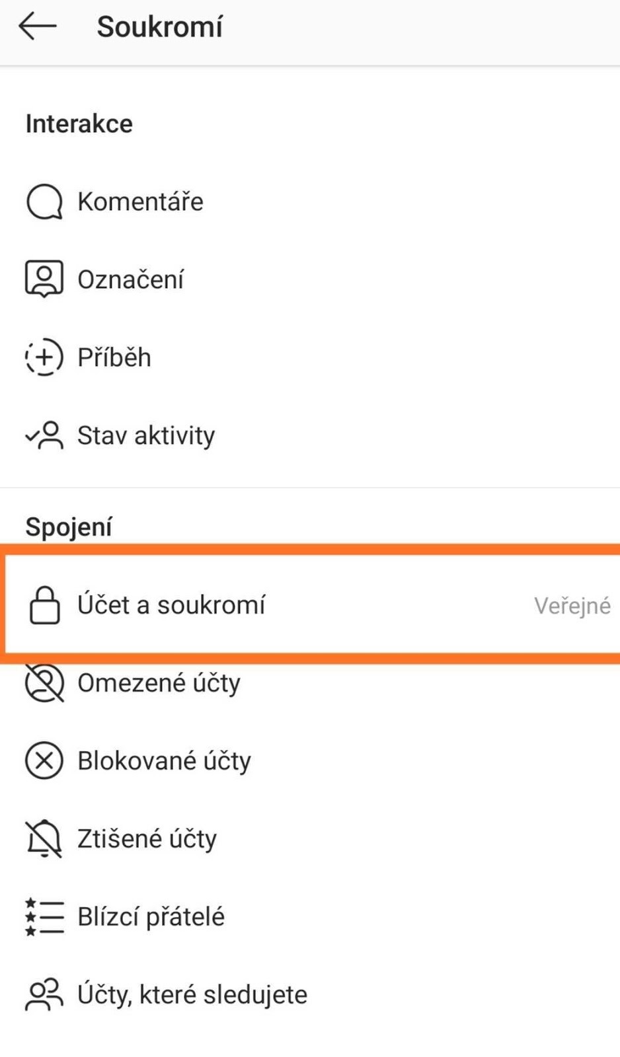
Task: Select the Příběh option
Action: point(310,357)
